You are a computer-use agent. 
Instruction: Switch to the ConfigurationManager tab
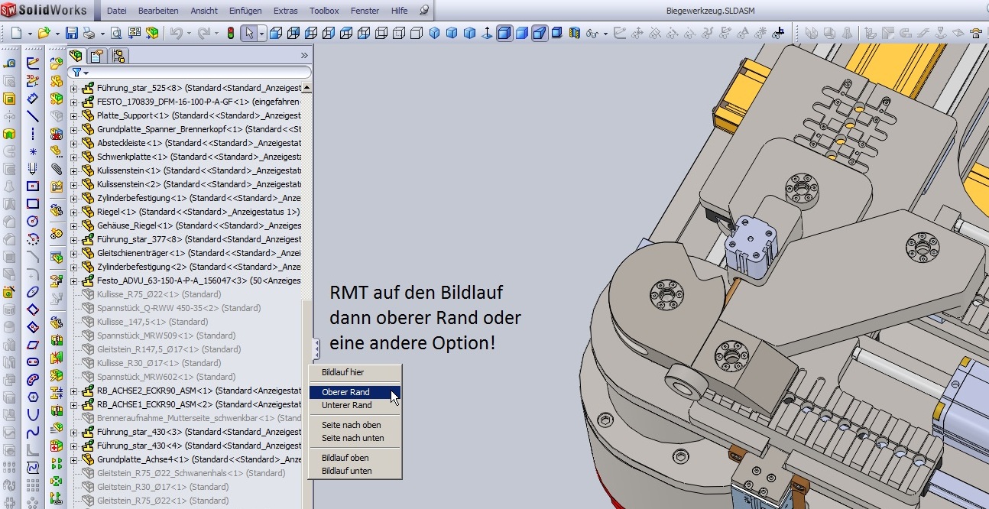(118, 56)
